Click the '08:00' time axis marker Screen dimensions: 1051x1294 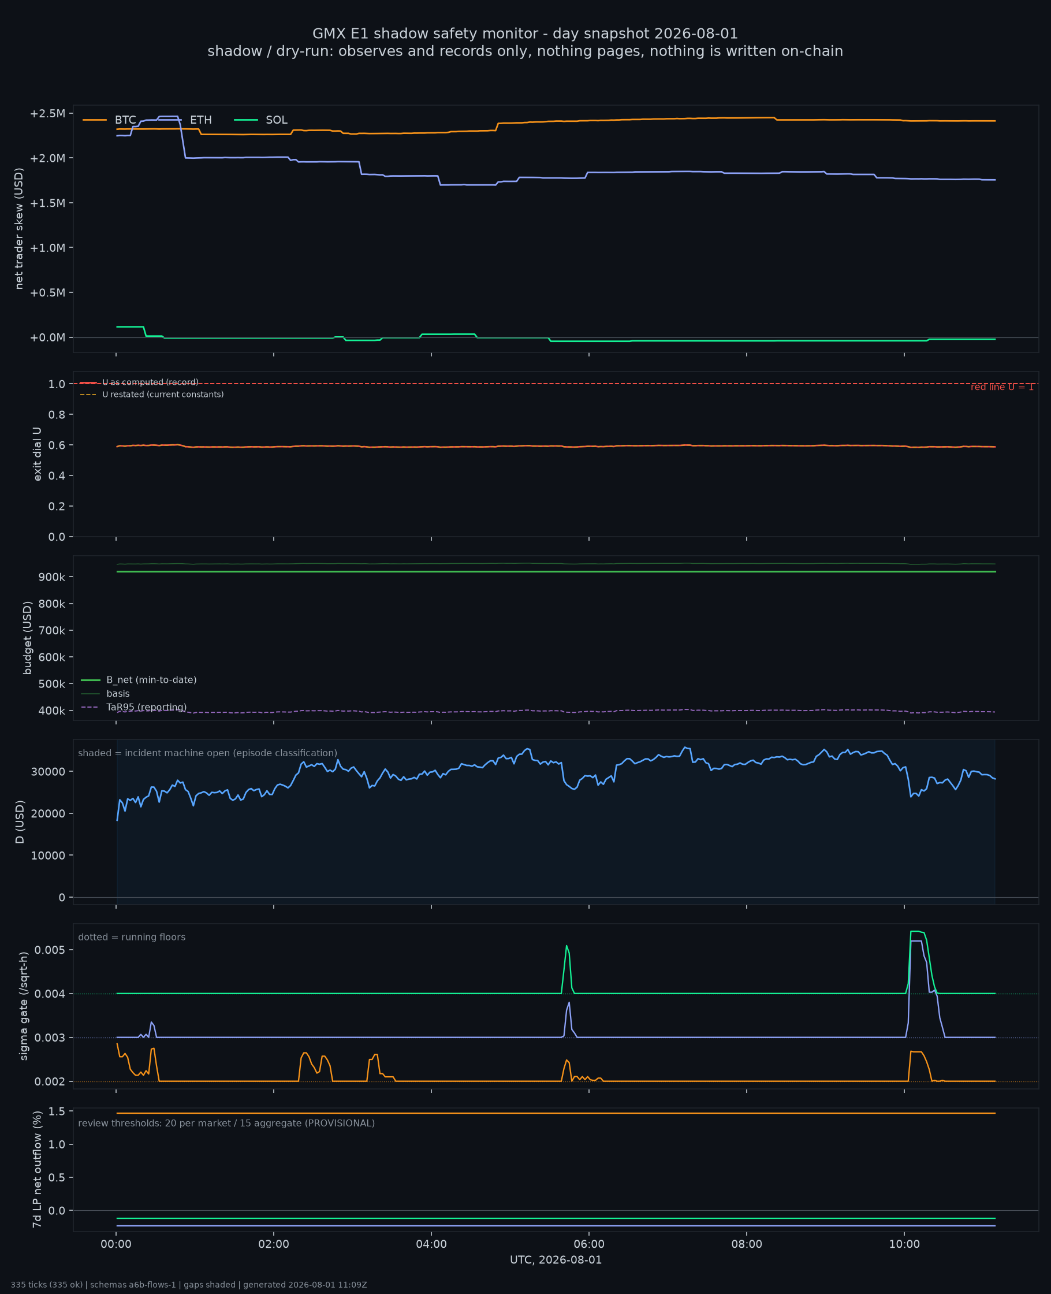pos(747,1244)
